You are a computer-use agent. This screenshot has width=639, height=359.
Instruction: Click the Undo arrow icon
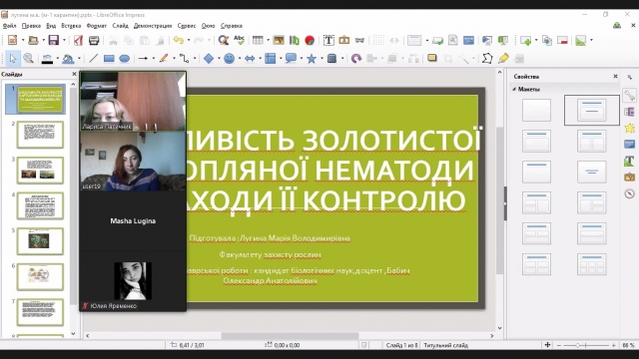[x=178, y=40]
